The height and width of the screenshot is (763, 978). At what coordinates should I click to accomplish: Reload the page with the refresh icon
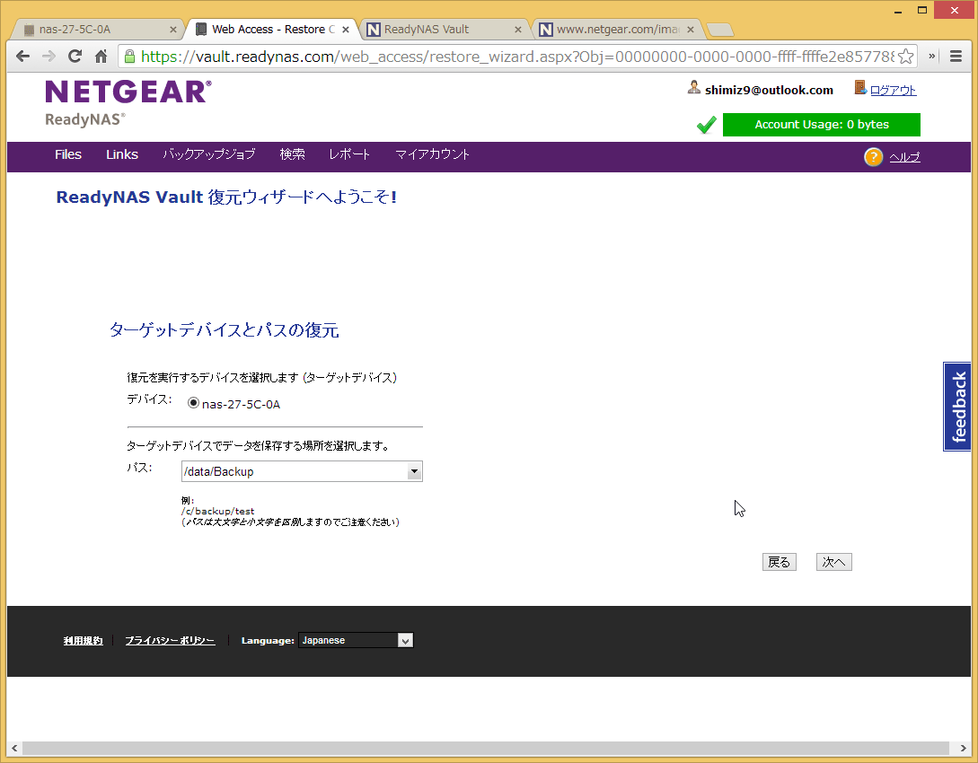coord(75,56)
